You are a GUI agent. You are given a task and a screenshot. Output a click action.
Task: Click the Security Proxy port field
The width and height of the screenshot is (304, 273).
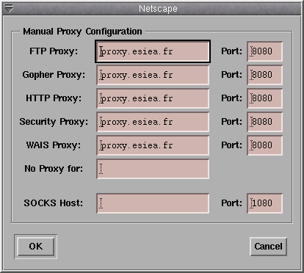(264, 122)
